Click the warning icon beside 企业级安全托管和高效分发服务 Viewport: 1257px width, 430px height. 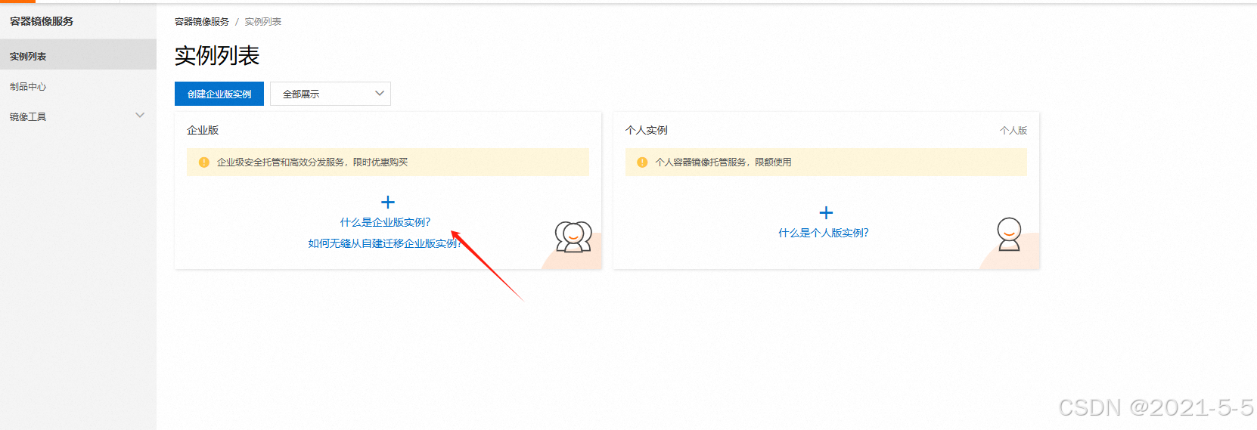coord(203,162)
